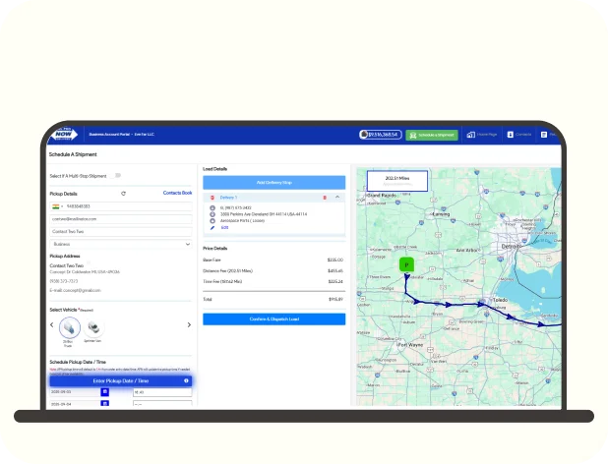Click the green P pickup marker on the map
This screenshot has width=608, height=464.
pos(404,264)
